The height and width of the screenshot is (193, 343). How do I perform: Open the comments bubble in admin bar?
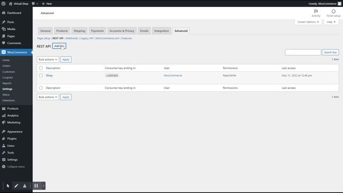coord(33,4)
